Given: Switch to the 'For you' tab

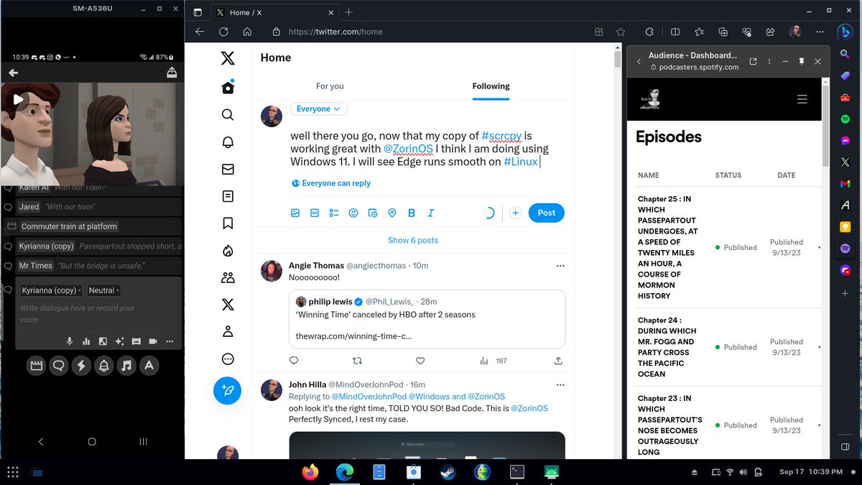Looking at the screenshot, I should [x=330, y=86].
